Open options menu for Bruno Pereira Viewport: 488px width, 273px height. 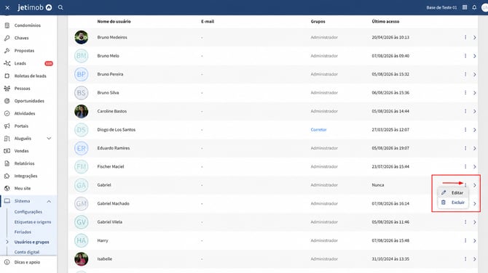coord(465,74)
